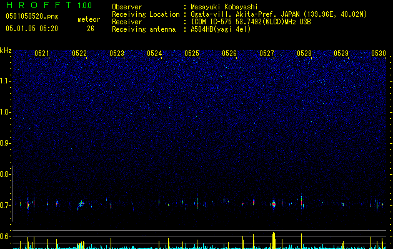Image resolution: width=393 pixels, height=249 pixels.
Task: Click the Receiving antenna label
Action: pos(144,29)
